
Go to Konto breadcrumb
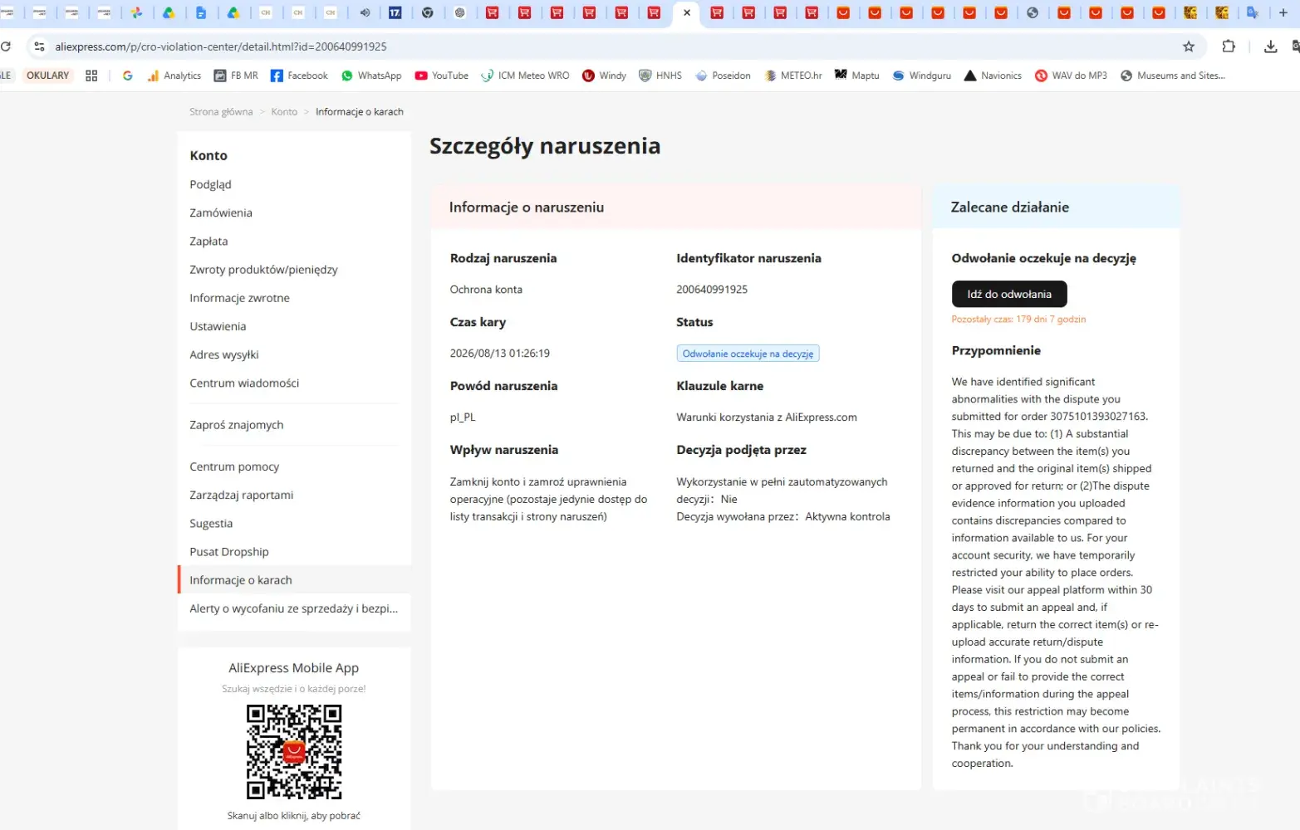(x=284, y=112)
